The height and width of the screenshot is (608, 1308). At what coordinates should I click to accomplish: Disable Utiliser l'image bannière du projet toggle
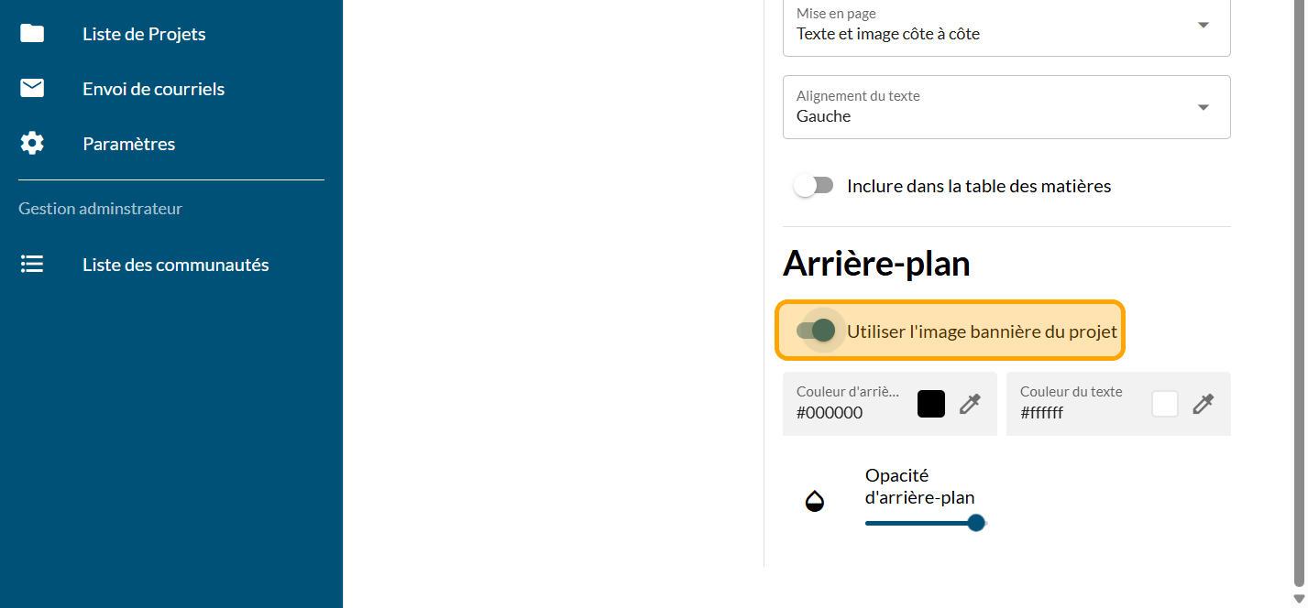pyautogui.click(x=816, y=331)
